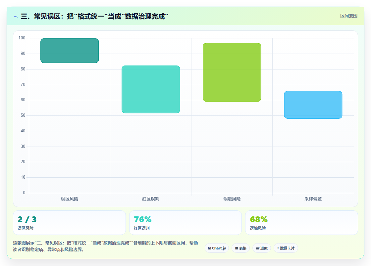Click the 0 y-axis tick label
This screenshot has width=371, height=266.
(x=24, y=193)
